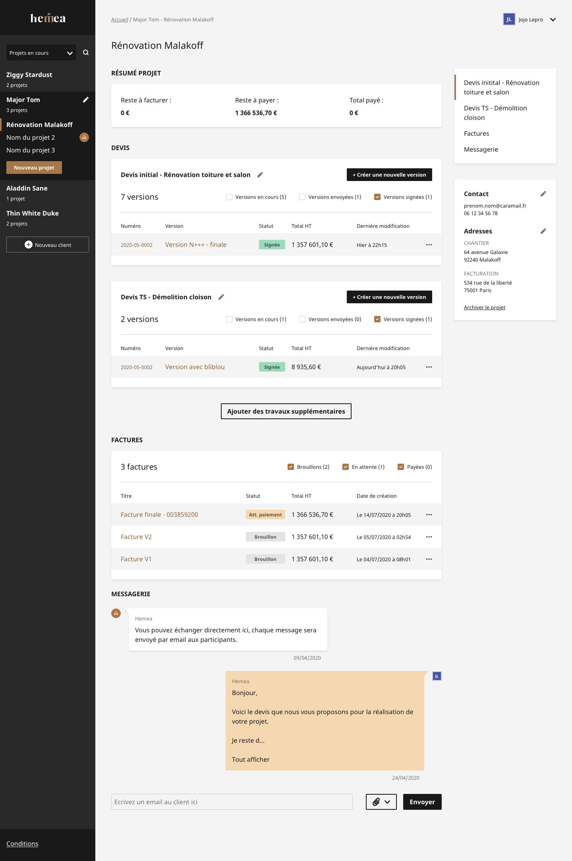The height and width of the screenshot is (861, 572).
Task: Click Ajouter des travaux supplémentaires button
Action: [x=286, y=411]
